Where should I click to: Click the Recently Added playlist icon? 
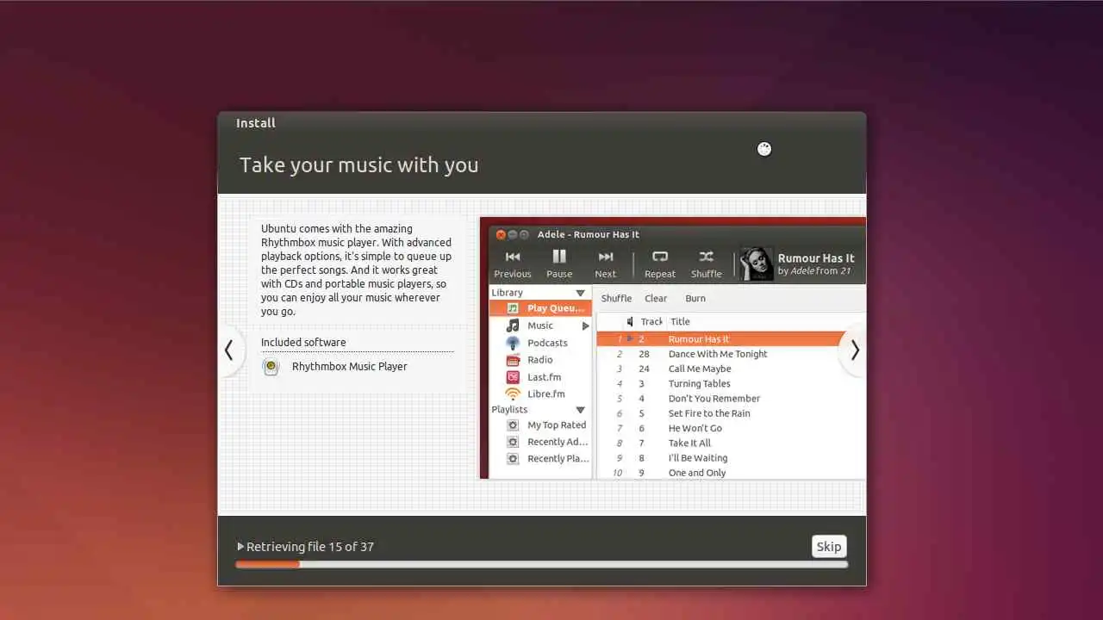[513, 442]
